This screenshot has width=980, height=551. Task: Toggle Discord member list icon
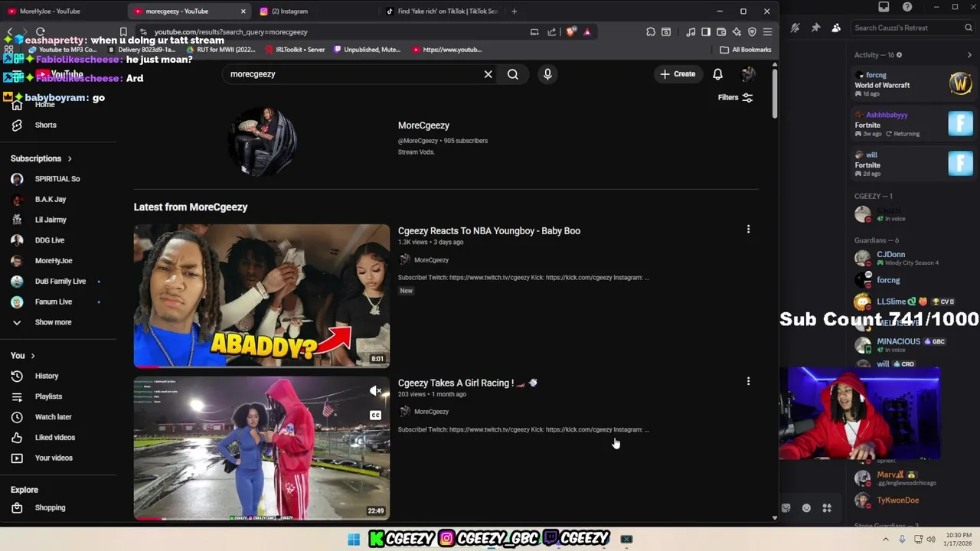tap(836, 28)
